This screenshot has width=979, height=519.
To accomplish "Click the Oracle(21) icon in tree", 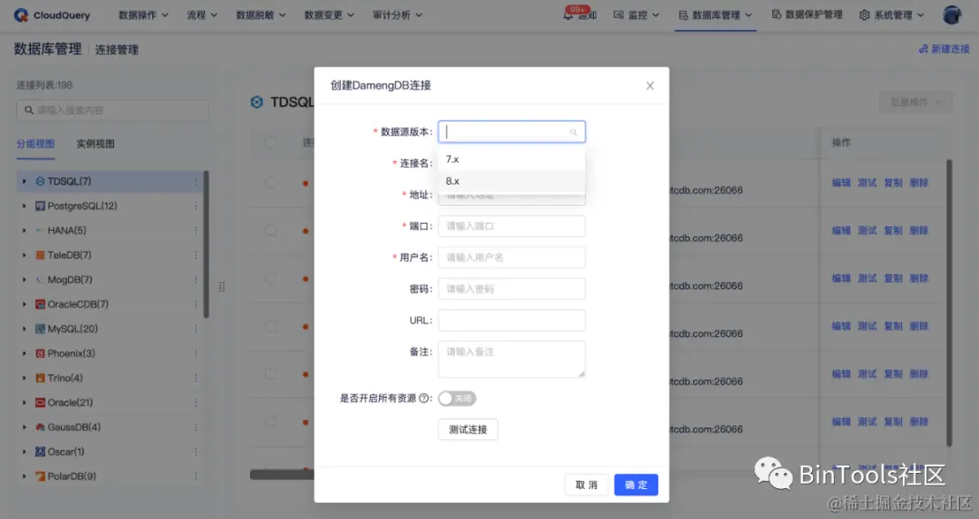I will tap(40, 403).
